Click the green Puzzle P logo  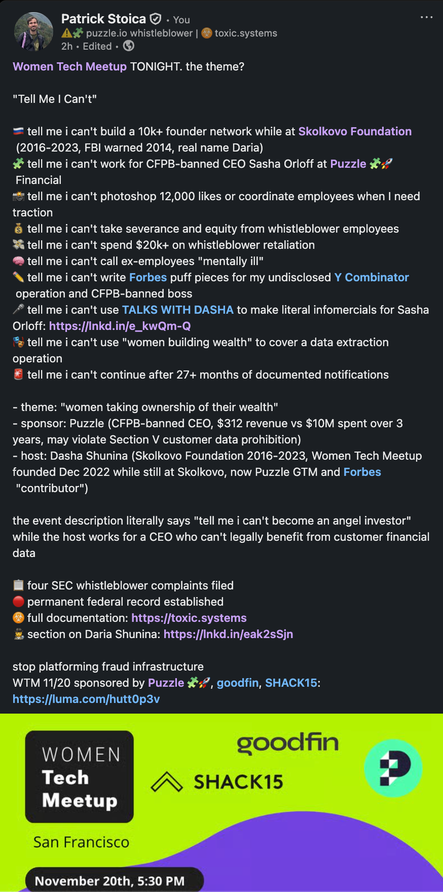(x=393, y=768)
